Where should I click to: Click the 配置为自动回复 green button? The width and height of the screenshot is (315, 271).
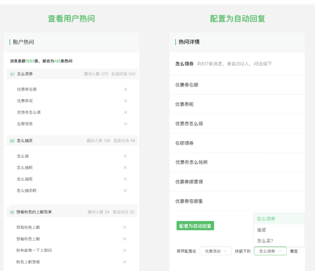point(195,226)
